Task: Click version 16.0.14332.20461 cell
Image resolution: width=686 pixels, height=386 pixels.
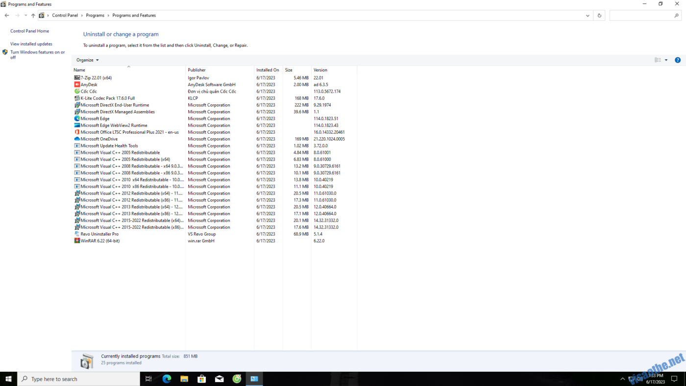Action: tap(329, 132)
